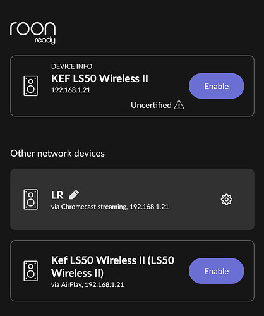Open LR device settings gear
Image resolution: width=264 pixels, height=316 pixels.
tap(227, 199)
